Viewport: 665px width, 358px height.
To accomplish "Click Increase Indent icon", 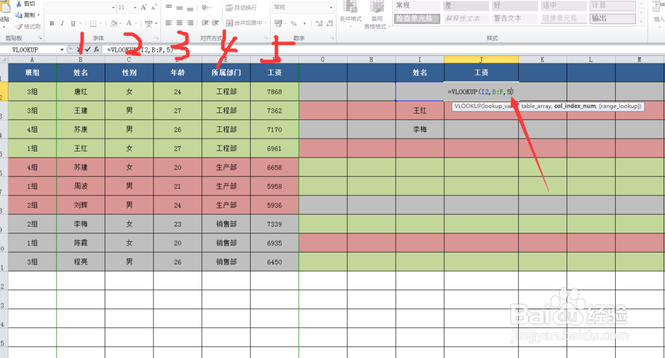I will coord(215,23).
